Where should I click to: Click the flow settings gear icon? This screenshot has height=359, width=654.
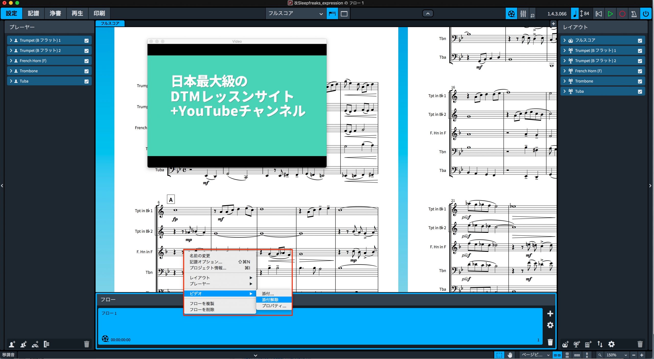(550, 325)
